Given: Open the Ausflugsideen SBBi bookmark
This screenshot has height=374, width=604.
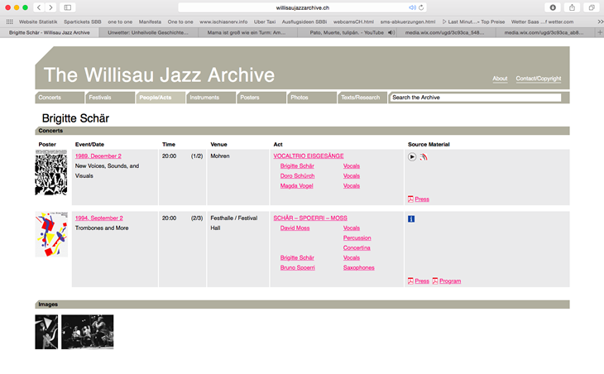Looking at the screenshot, I should pos(304,22).
